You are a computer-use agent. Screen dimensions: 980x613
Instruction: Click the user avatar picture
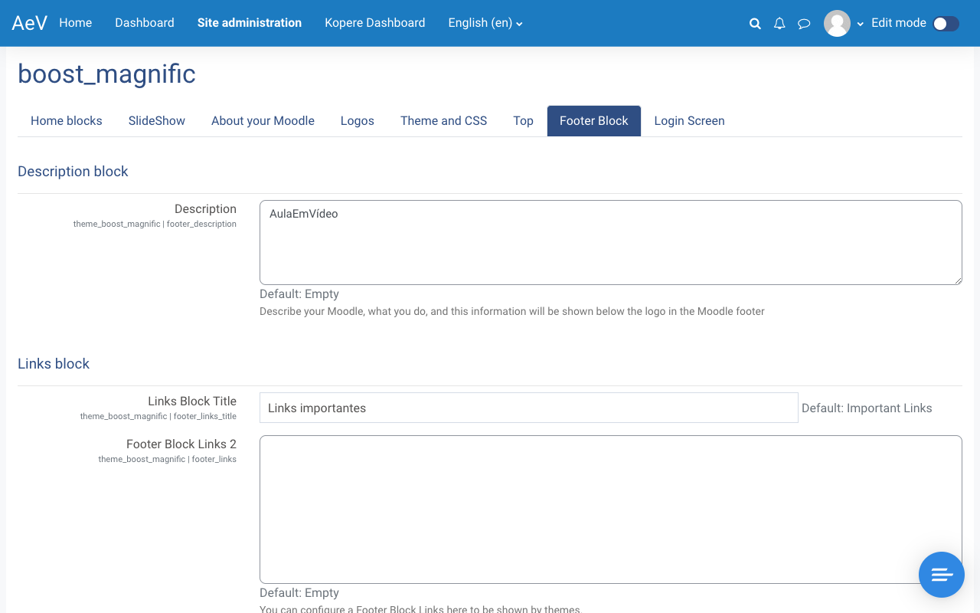[837, 23]
